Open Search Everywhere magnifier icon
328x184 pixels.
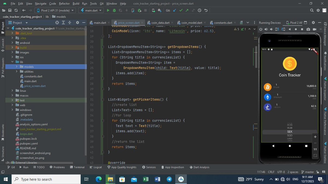[312, 10]
